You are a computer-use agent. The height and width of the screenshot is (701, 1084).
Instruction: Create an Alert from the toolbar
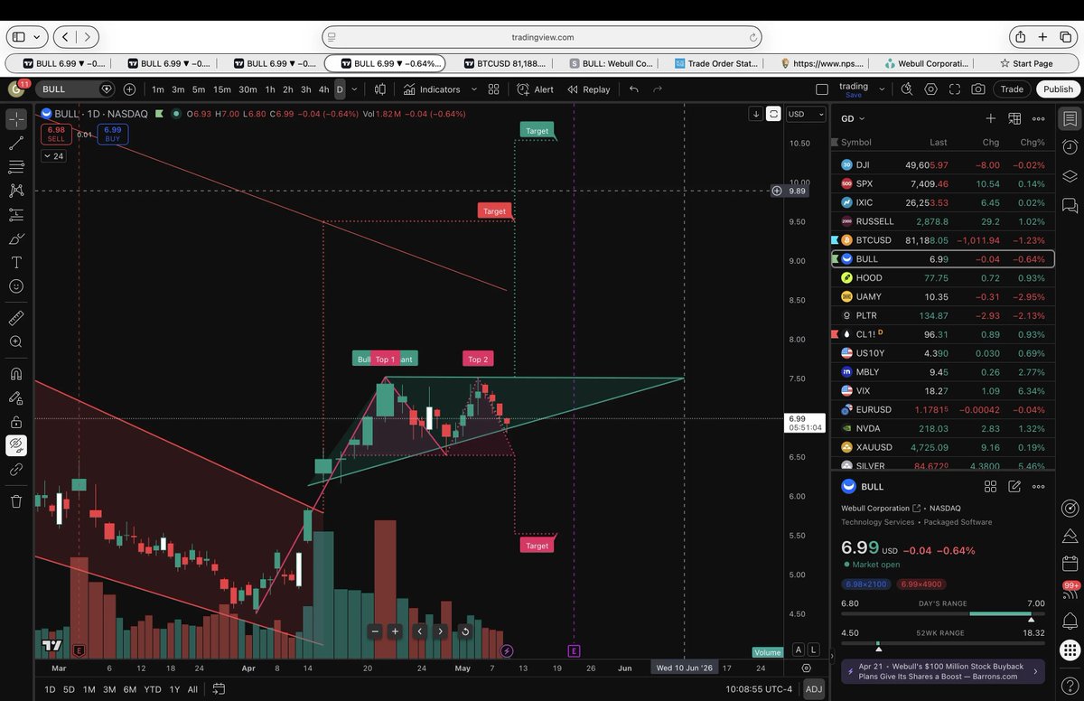pos(536,89)
